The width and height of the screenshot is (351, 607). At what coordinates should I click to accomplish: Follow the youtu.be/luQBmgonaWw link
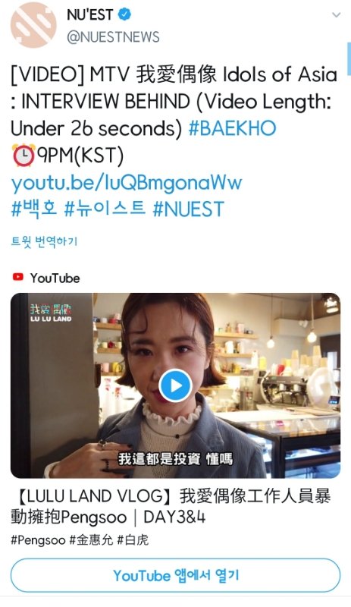127,183
